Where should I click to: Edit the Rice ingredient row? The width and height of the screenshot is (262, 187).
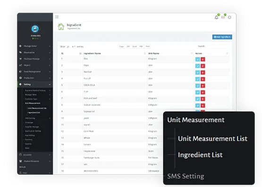tap(198, 59)
